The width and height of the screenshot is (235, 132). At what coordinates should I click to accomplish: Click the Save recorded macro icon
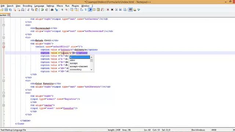tap(125, 10)
